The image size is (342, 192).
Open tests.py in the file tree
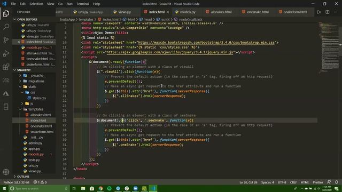coord(34,160)
